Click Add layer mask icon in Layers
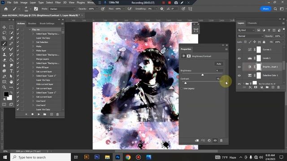287x161 pixels. click(x=256, y=88)
